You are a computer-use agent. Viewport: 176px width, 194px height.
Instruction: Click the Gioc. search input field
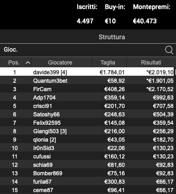click(x=83, y=50)
